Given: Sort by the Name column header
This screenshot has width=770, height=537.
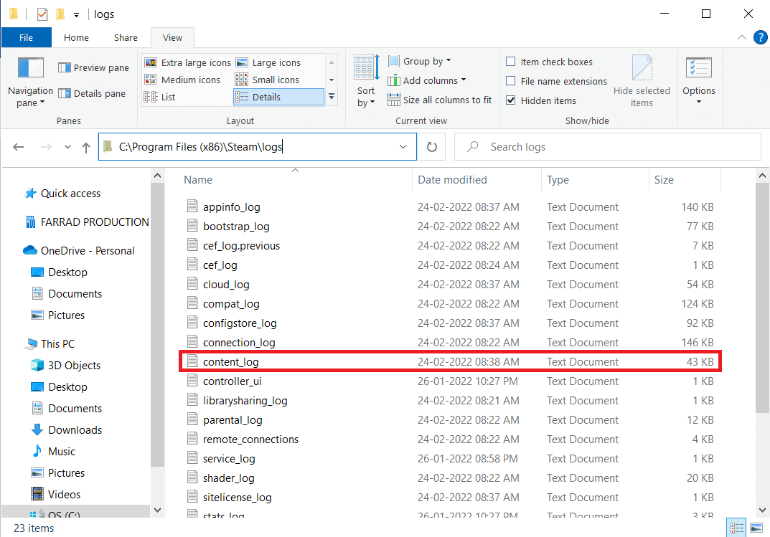Looking at the screenshot, I should [295, 180].
